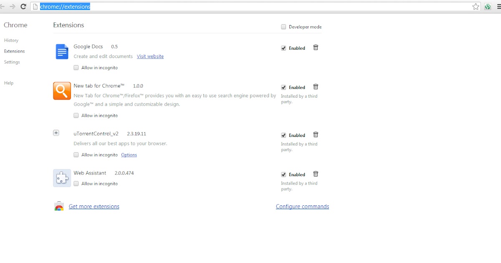Open Help in the sidebar

9,83
